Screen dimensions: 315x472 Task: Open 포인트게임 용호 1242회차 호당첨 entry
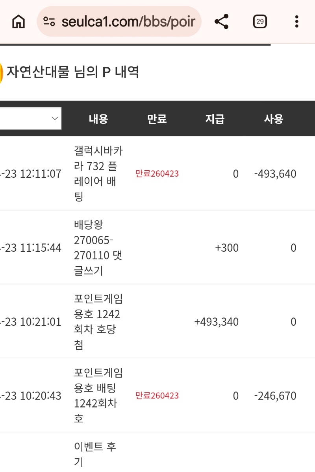tap(98, 321)
